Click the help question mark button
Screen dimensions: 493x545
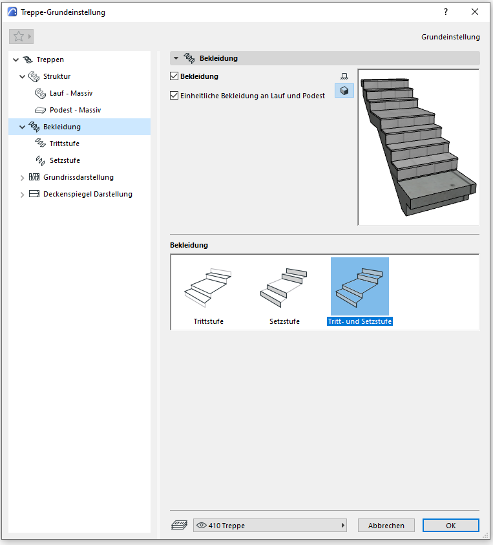click(445, 12)
